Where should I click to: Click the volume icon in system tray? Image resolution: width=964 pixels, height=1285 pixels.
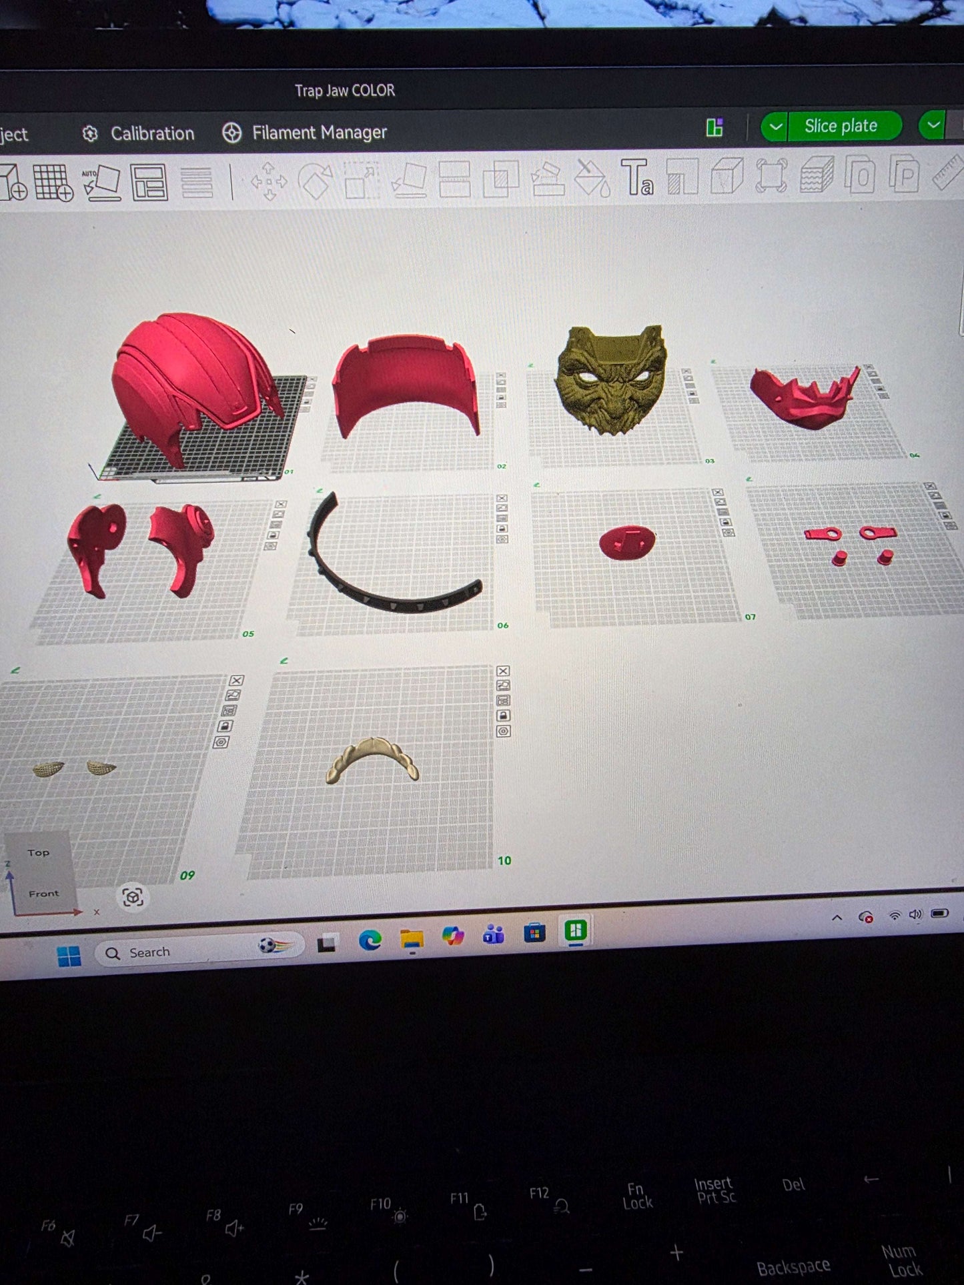(x=915, y=914)
